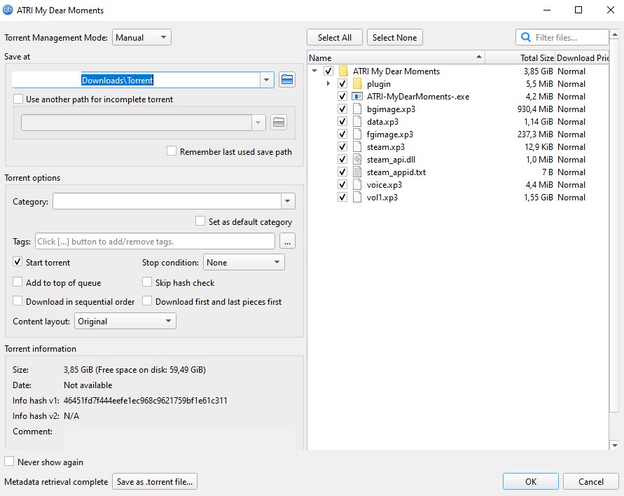The width and height of the screenshot is (624, 496).
Task: Check 'Set as default category'
Action: (x=200, y=221)
